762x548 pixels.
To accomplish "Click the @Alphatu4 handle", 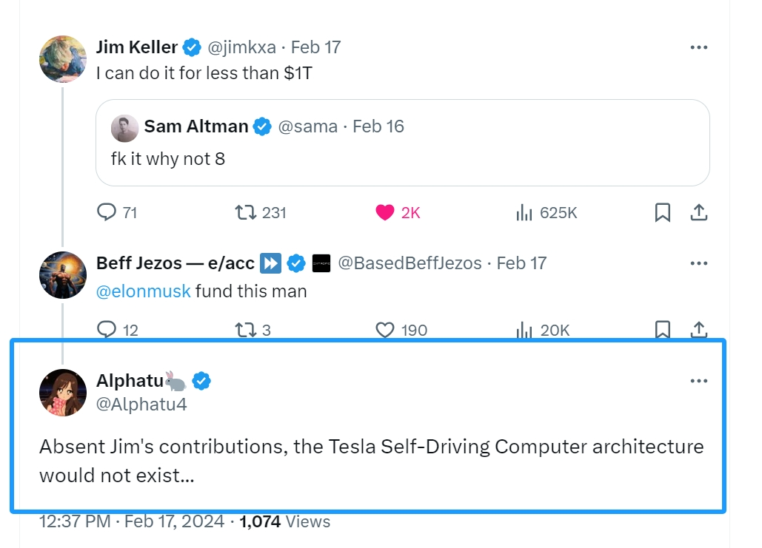I will pos(141,405).
